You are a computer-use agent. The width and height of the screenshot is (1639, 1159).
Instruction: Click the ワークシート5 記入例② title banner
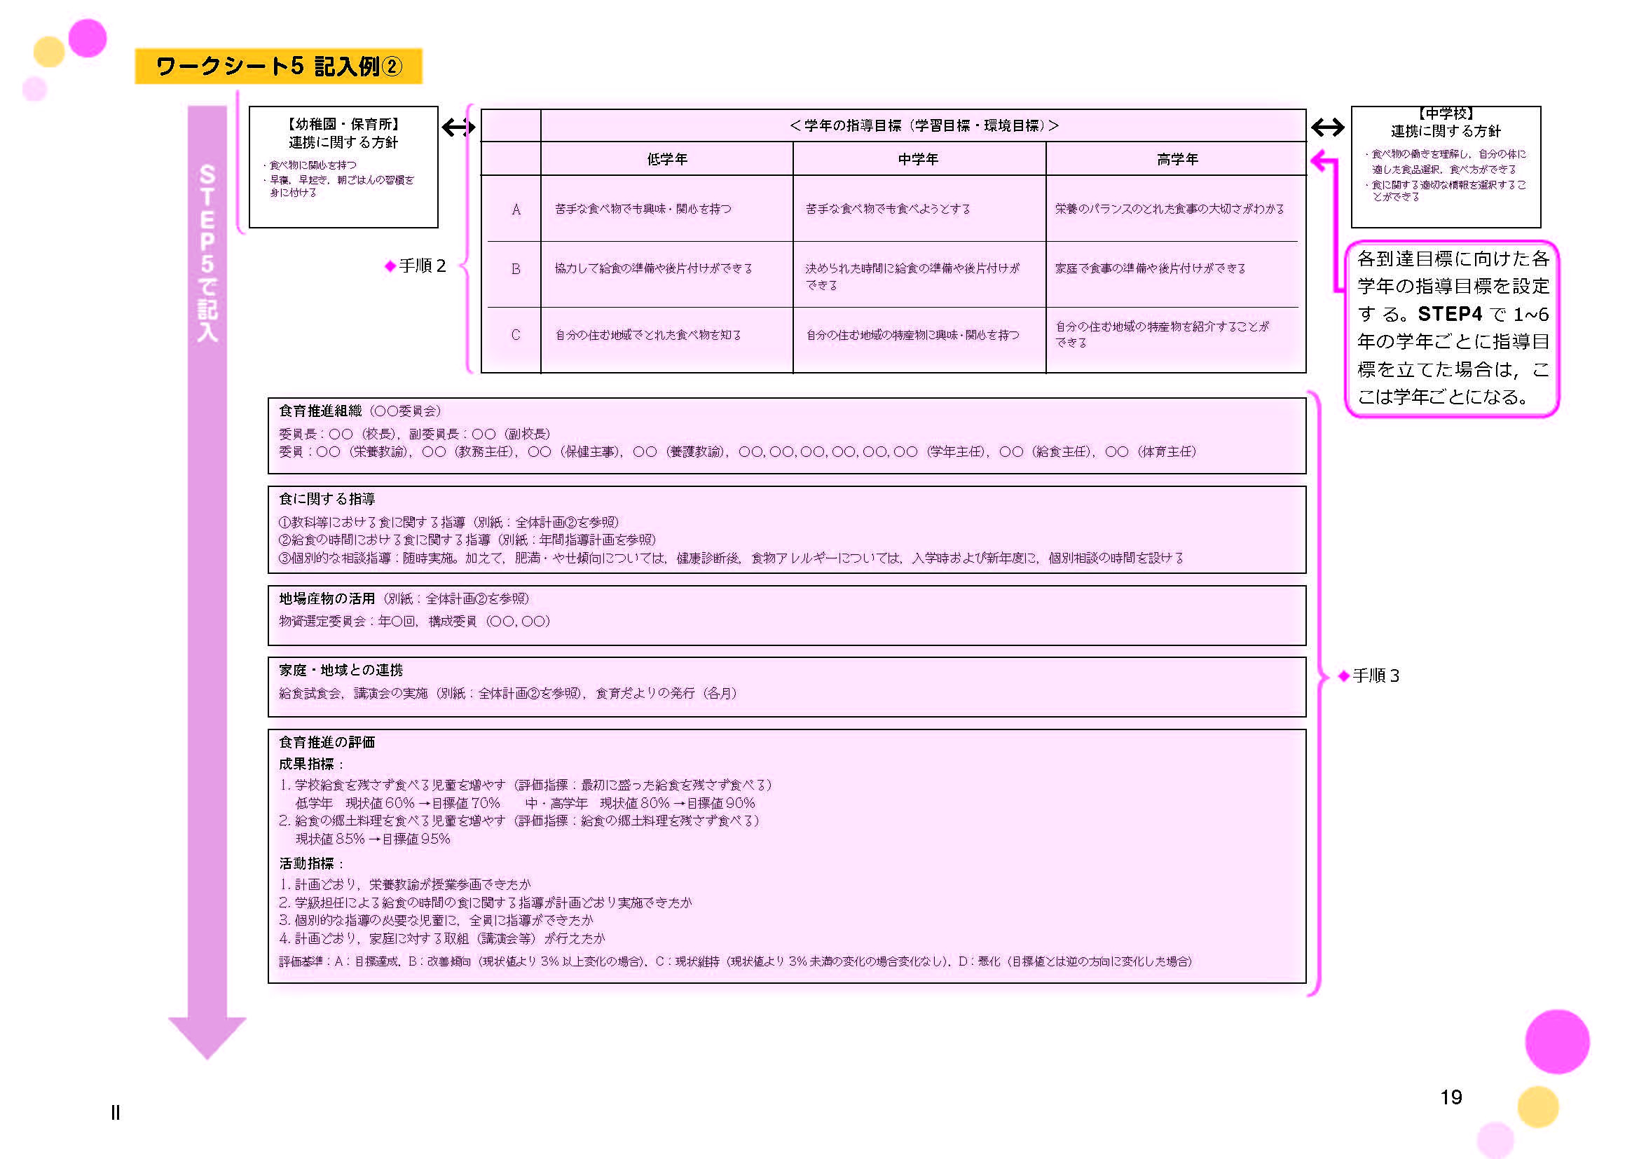pos(278,67)
